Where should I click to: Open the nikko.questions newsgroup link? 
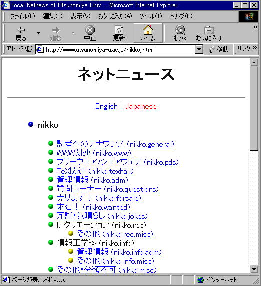pyautogui.click(x=108, y=189)
